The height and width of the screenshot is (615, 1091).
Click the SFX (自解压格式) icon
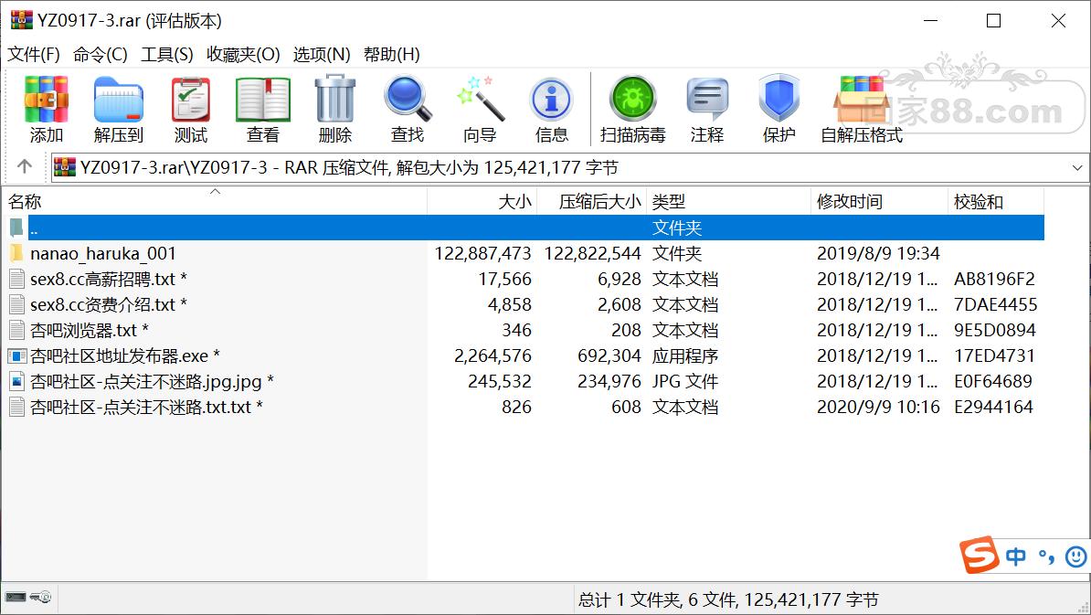862,100
